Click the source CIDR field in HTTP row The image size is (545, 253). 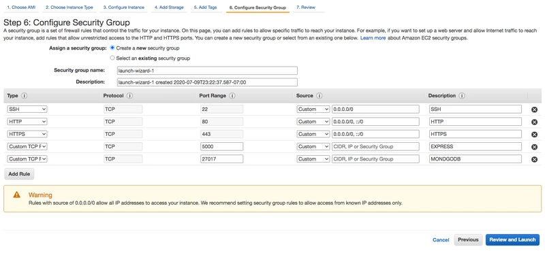375,122
